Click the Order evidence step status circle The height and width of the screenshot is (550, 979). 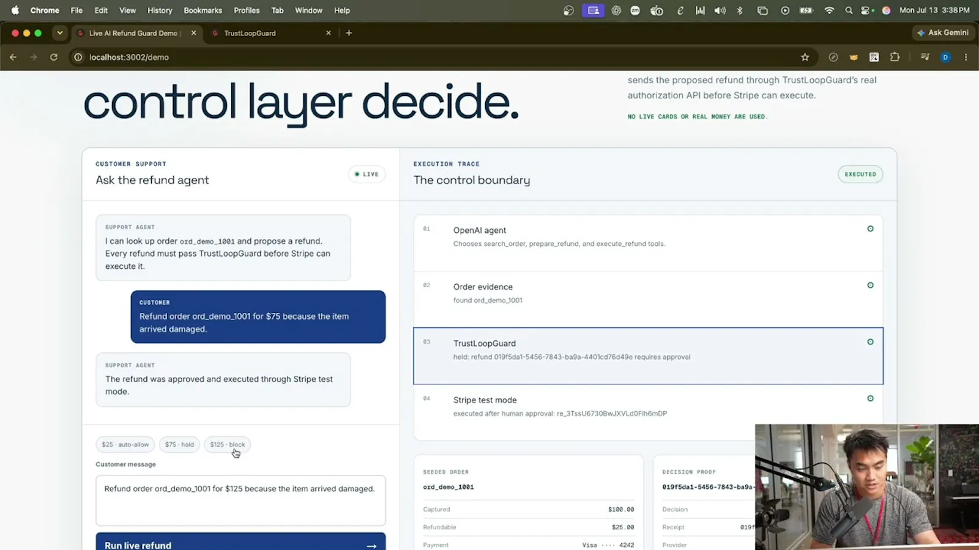click(x=870, y=285)
